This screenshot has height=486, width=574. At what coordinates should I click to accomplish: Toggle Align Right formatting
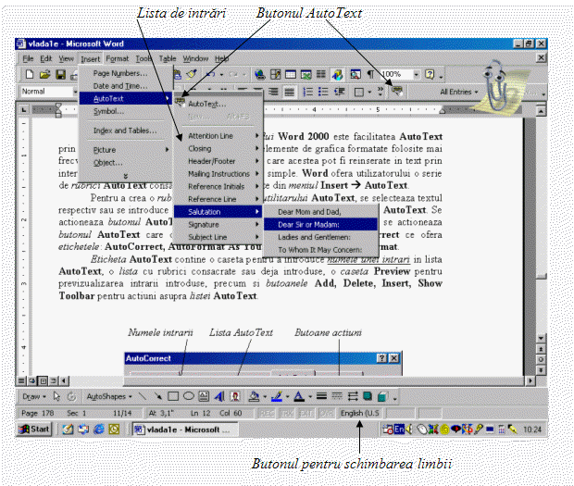[x=273, y=92]
